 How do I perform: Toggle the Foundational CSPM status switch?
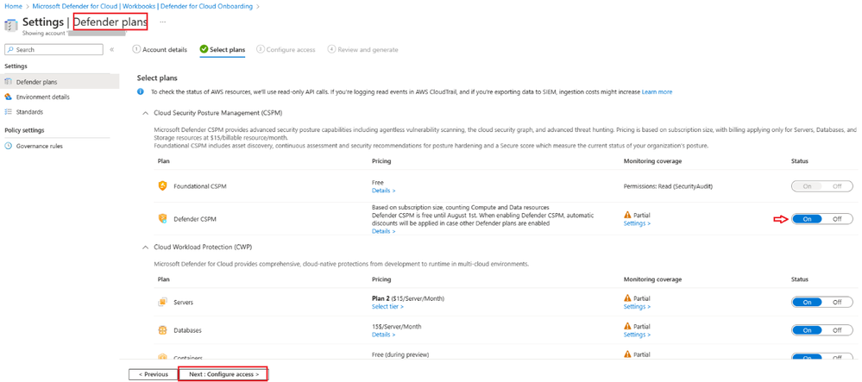pyautogui.click(x=821, y=186)
